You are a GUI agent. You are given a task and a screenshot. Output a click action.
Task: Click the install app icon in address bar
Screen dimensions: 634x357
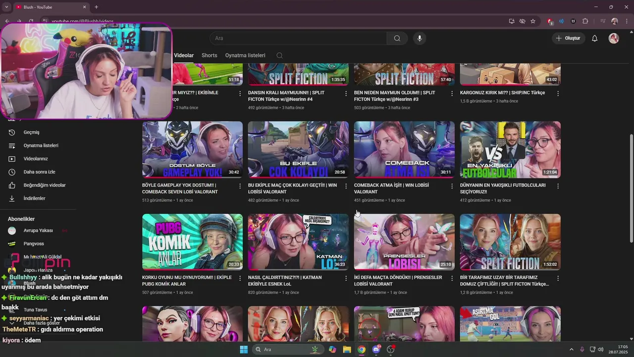pyautogui.click(x=512, y=21)
